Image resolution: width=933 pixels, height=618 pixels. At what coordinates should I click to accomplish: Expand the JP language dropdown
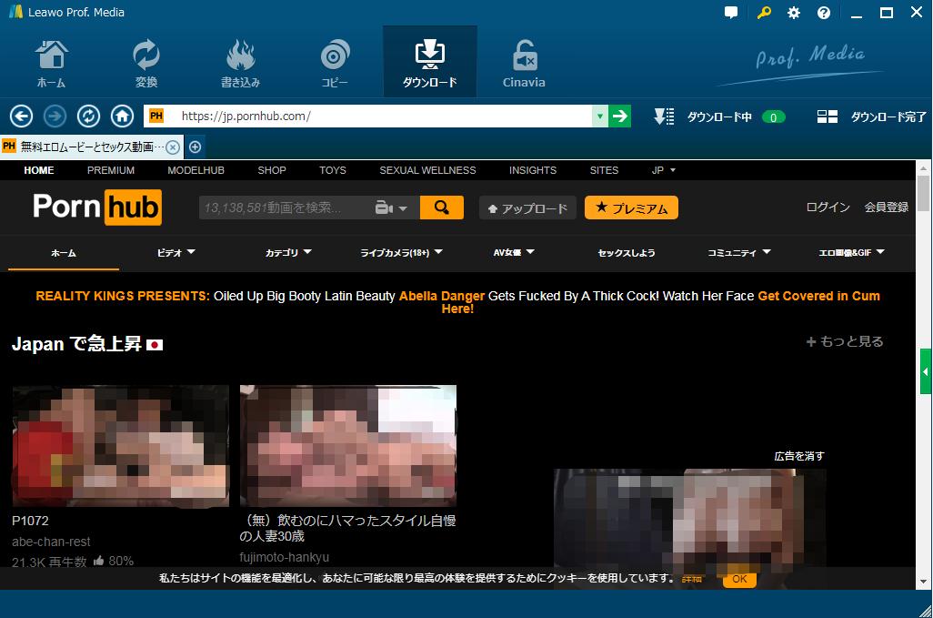pos(664,170)
